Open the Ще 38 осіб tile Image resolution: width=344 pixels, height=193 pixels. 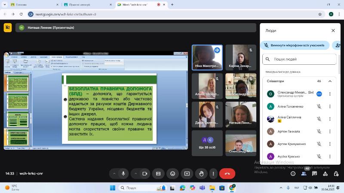pyautogui.click(x=208, y=143)
